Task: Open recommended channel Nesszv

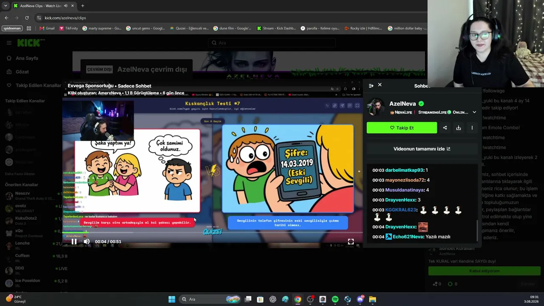Action: tap(31, 196)
